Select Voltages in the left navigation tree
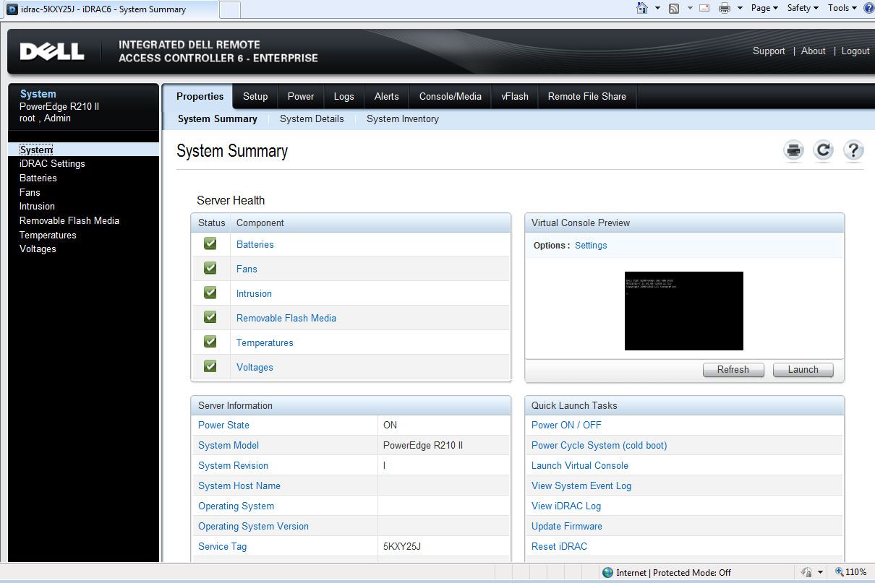The image size is (875, 583). click(38, 249)
